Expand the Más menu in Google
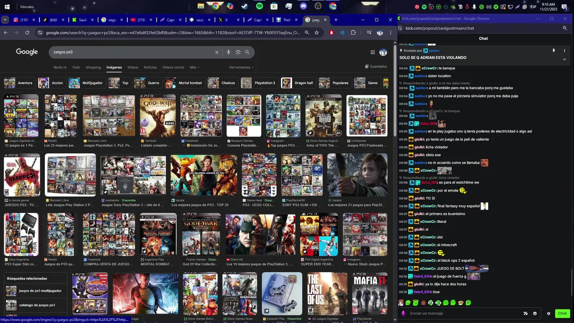This screenshot has height=323, width=574. tap(195, 67)
